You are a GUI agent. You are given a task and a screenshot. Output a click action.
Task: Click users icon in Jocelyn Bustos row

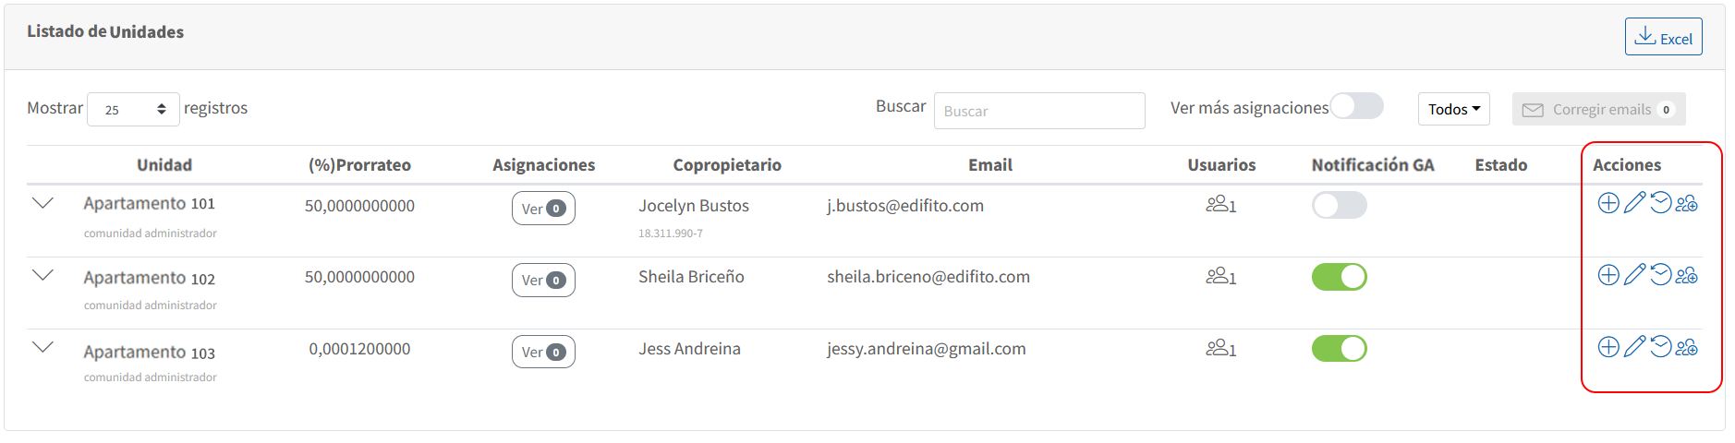tap(1220, 204)
